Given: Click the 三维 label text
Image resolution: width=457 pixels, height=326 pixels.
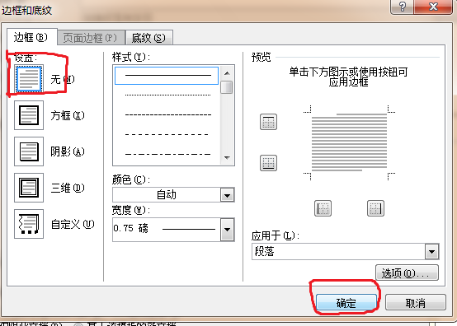Looking at the screenshot, I should click(x=68, y=188).
